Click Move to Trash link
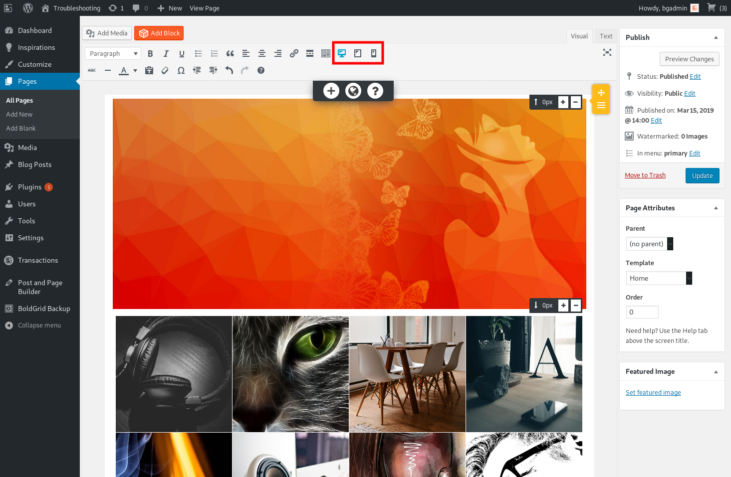 pyautogui.click(x=645, y=175)
